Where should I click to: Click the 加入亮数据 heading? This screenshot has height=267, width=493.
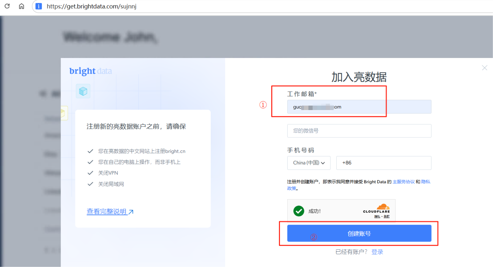[x=359, y=77]
